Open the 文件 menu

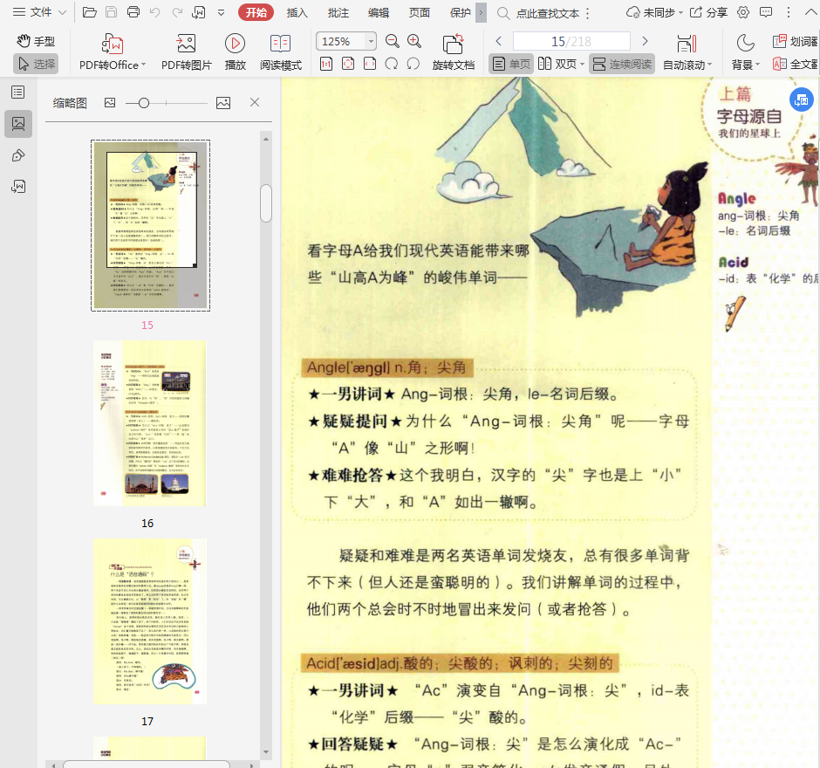40,12
